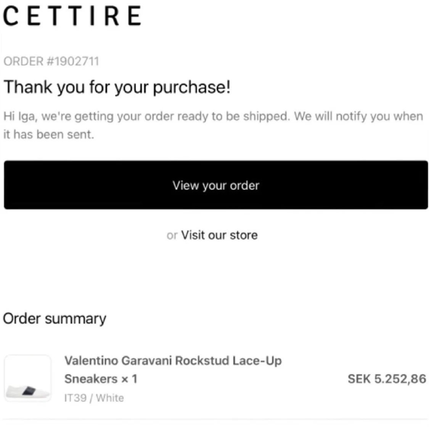The image size is (429, 429).
Task: Follow the Visit our store link
Action: click(x=219, y=235)
